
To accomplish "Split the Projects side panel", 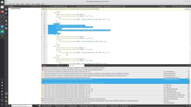I will [x=38, y=7].
